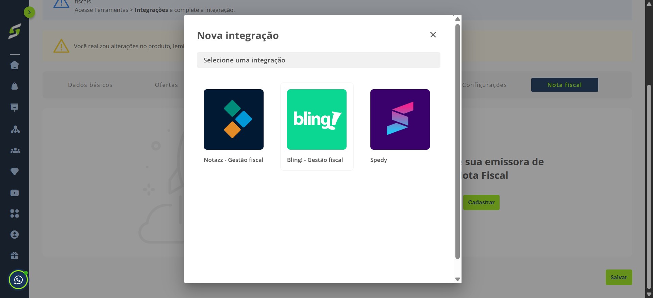
Task: Select the Notazz integration logo
Action: coord(234,119)
